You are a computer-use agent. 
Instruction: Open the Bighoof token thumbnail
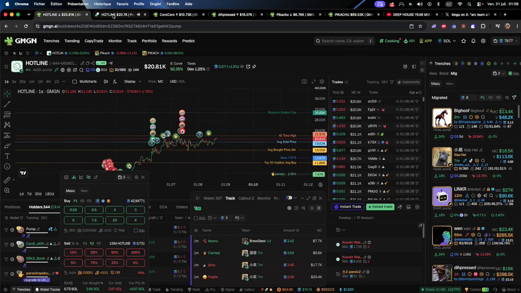[442, 118]
